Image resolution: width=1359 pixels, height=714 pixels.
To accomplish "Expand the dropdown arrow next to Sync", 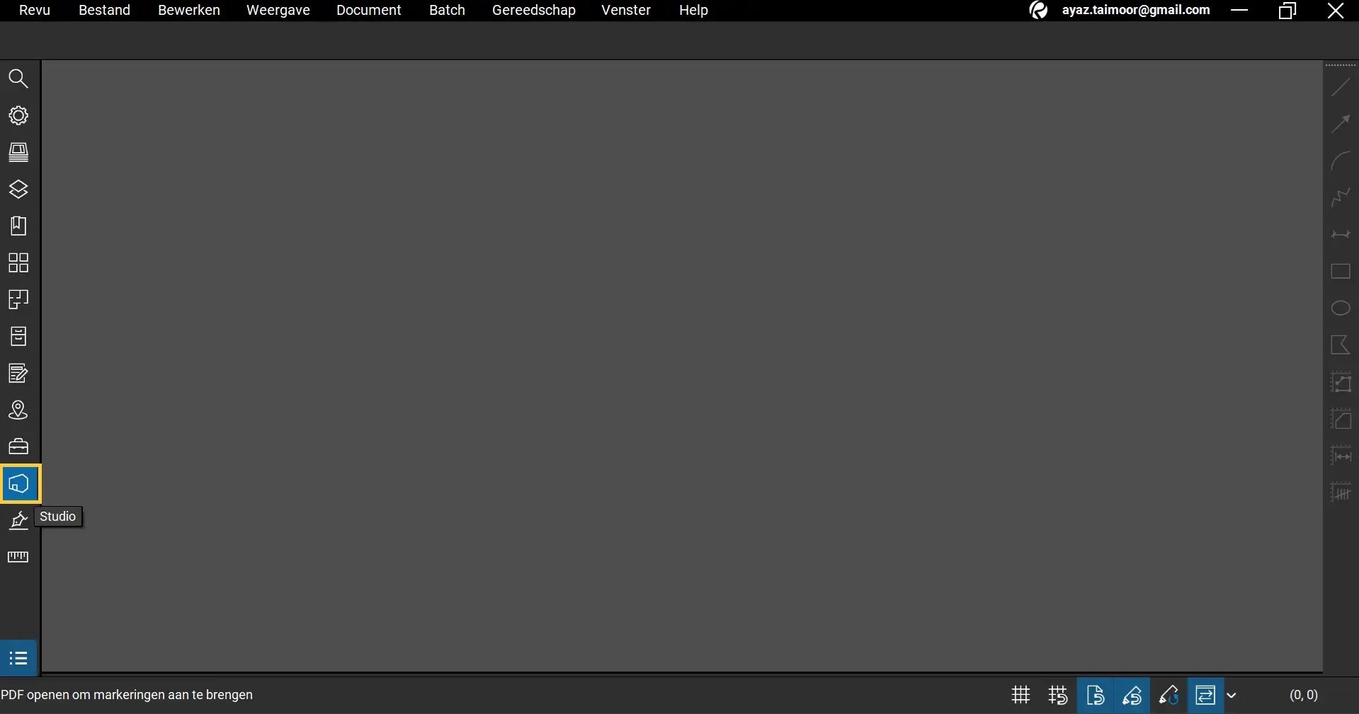I will click(x=1232, y=696).
